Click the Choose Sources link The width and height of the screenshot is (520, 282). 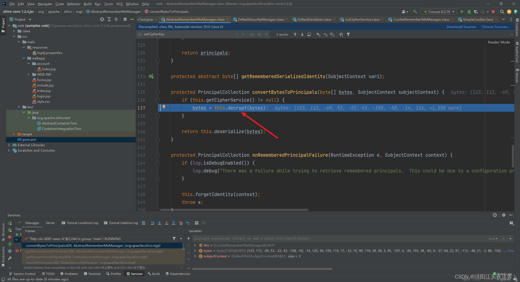(495, 27)
